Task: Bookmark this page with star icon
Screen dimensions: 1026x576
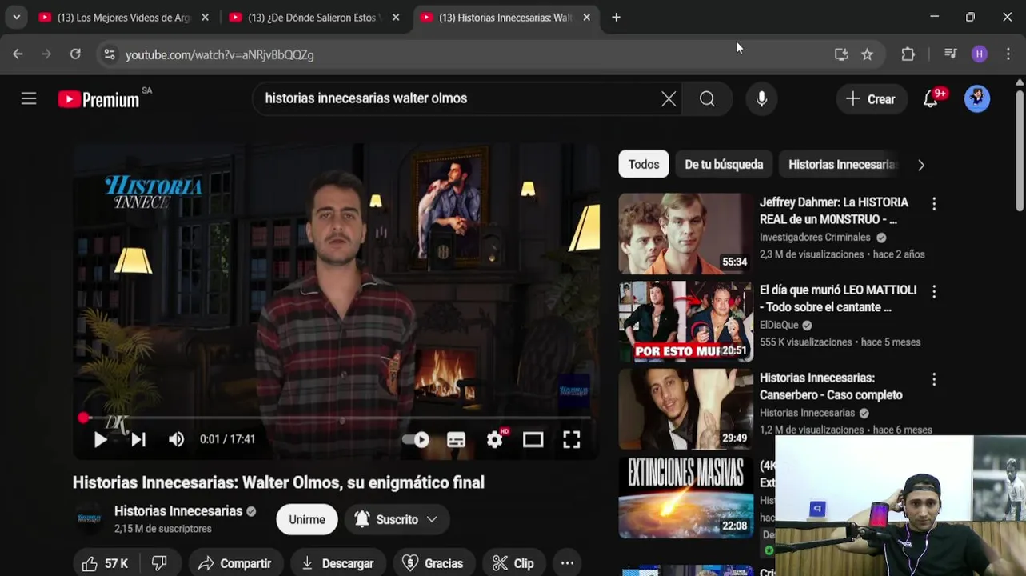Action: [867, 54]
